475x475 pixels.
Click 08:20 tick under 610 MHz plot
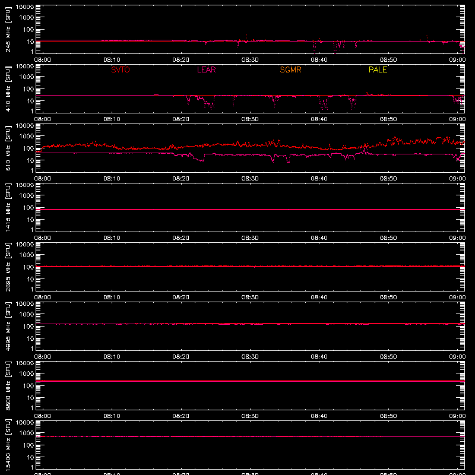[181, 179]
